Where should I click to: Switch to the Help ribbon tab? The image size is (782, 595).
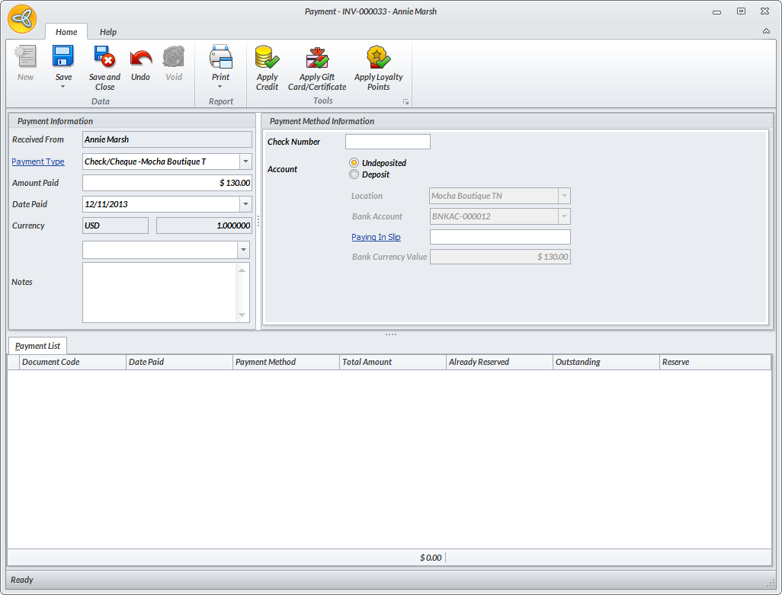click(108, 32)
